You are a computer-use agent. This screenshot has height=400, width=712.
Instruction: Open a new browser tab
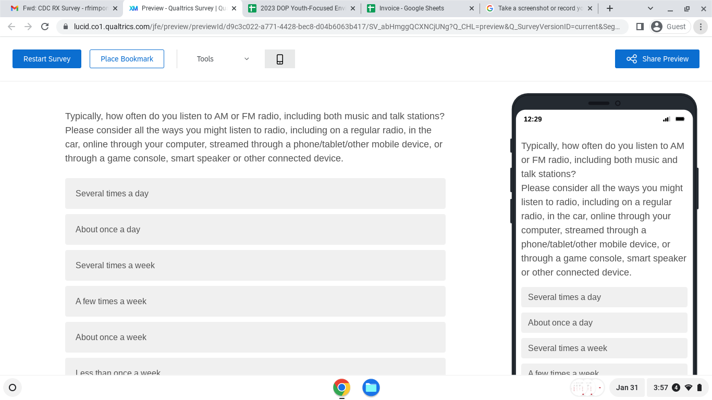click(x=609, y=8)
